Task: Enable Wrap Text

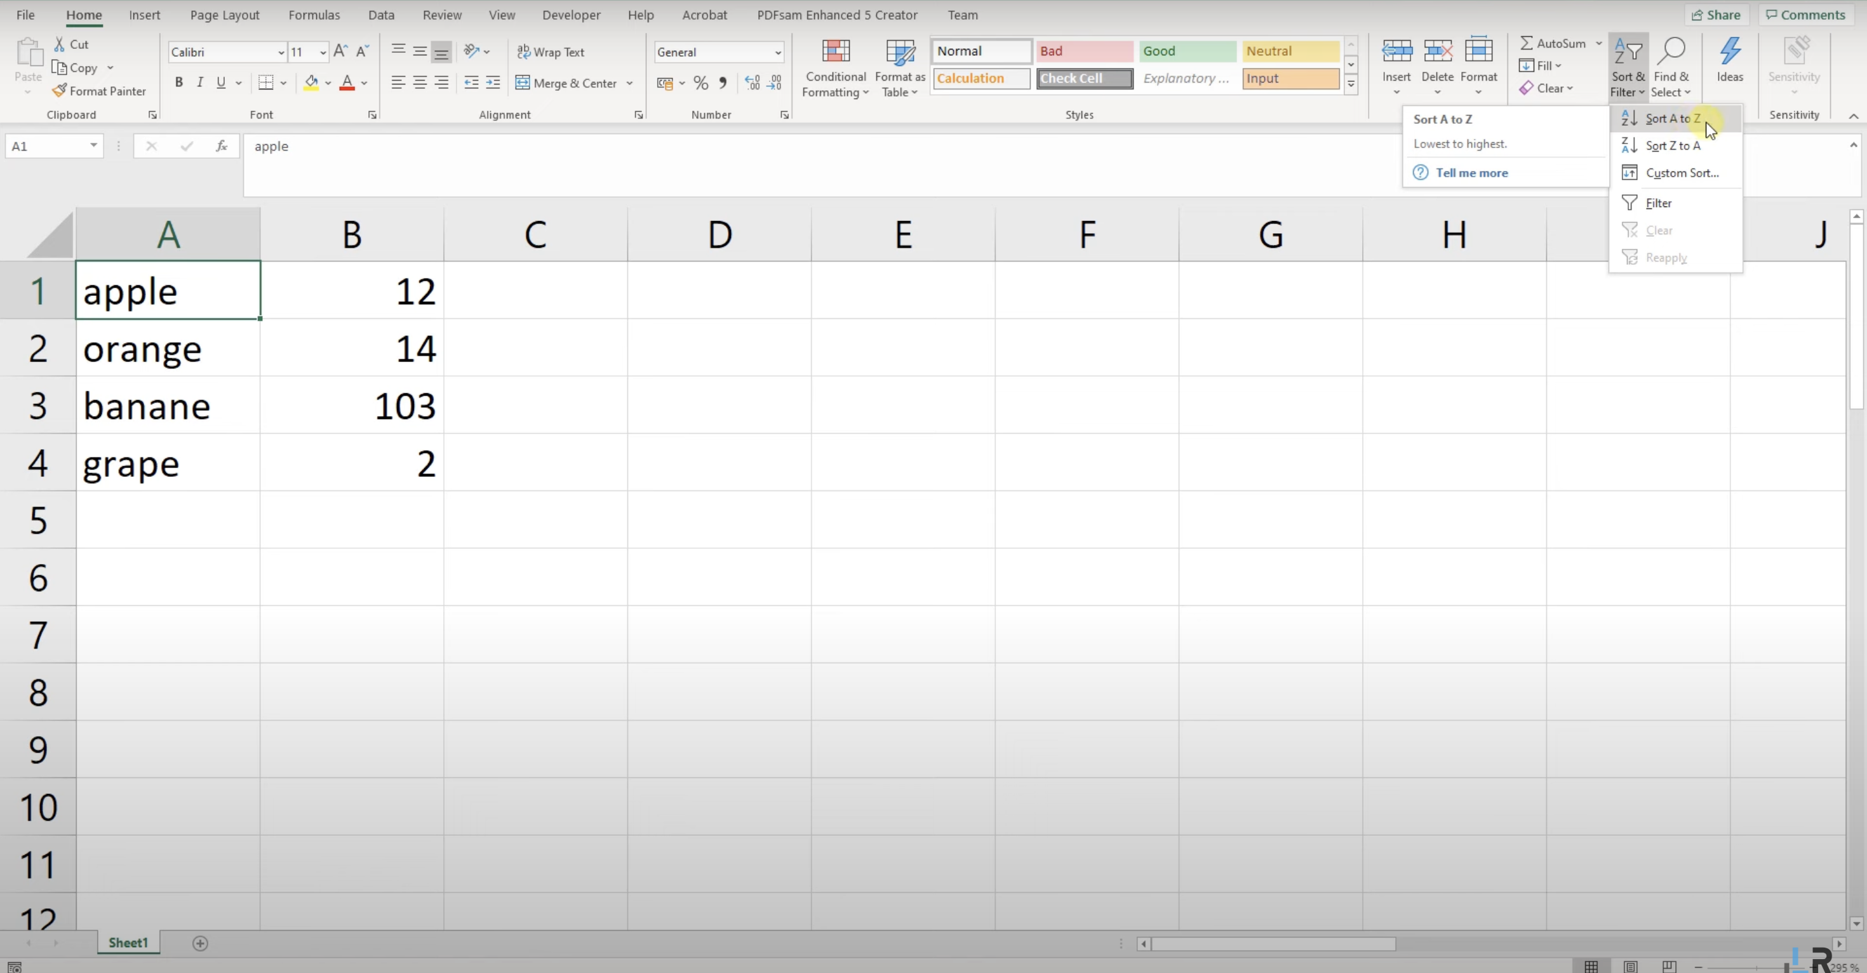Action: coord(550,52)
